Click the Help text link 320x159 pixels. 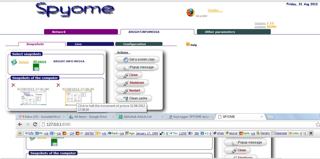pos(194,45)
